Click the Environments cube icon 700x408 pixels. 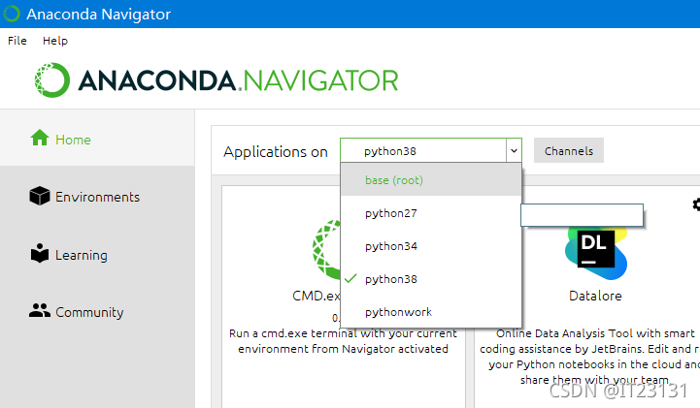pyautogui.click(x=40, y=196)
